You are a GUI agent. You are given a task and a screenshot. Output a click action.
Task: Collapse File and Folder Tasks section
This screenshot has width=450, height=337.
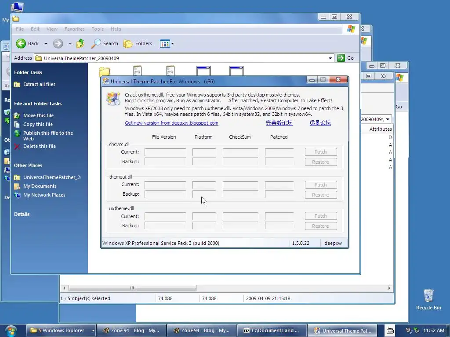tap(38, 104)
